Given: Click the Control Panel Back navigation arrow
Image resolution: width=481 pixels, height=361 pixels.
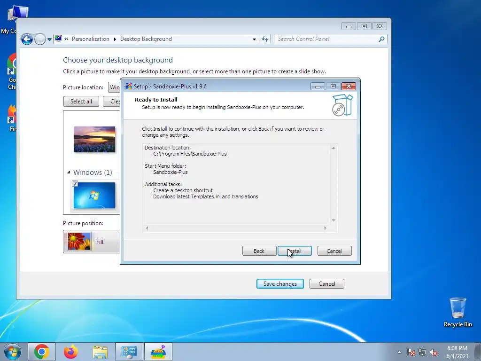Looking at the screenshot, I should click(27, 39).
